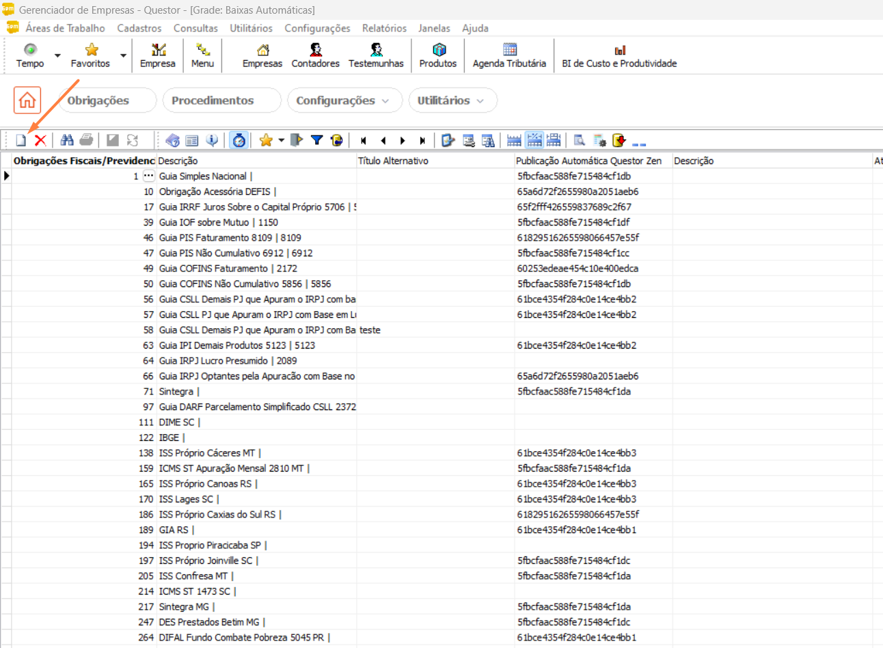883x648 pixels.
Task: Click the red X delete record icon
Action: pyautogui.click(x=40, y=140)
